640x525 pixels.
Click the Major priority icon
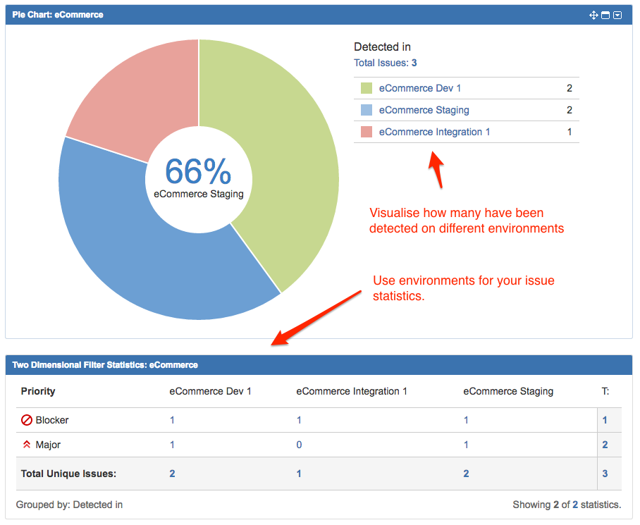pos(27,445)
